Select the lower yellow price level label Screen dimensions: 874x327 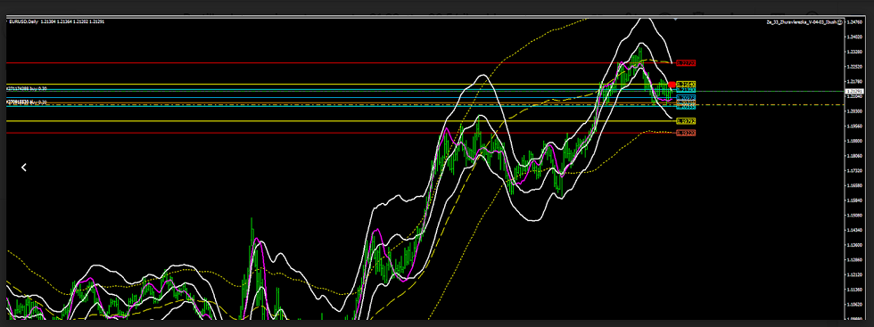point(686,121)
